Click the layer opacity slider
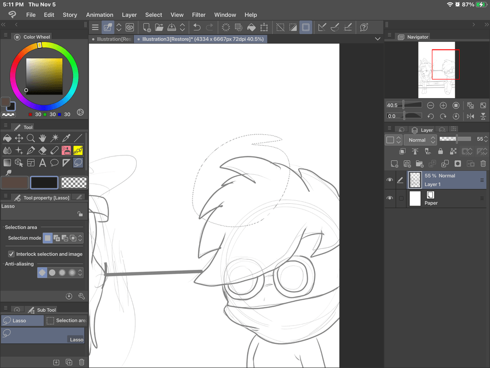Viewport: 490px width, 368px height. 455,139
